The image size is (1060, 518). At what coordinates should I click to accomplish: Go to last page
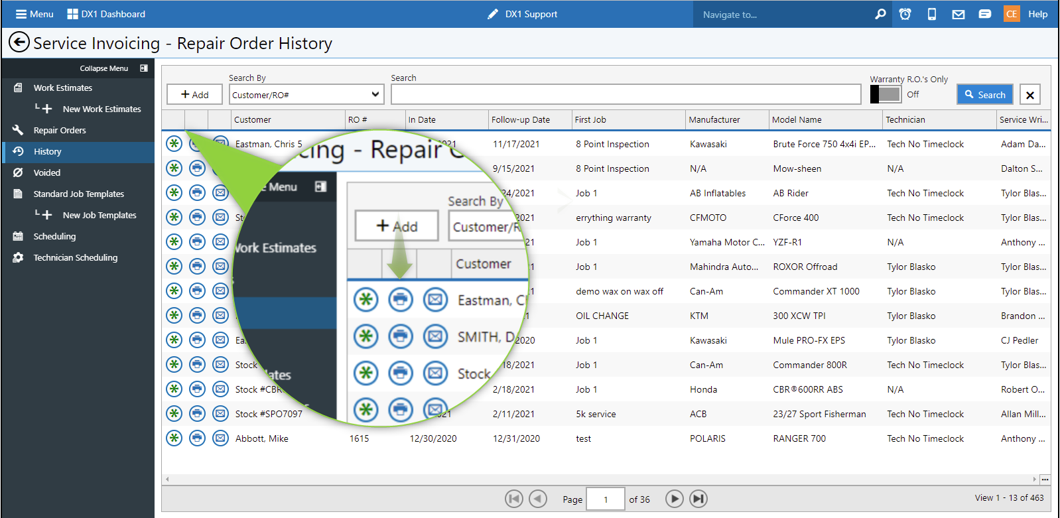698,499
